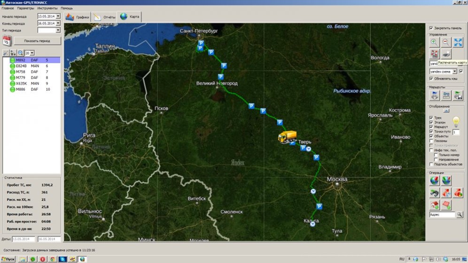Click the wrench tools icon above vehicle list

click(x=5, y=53)
